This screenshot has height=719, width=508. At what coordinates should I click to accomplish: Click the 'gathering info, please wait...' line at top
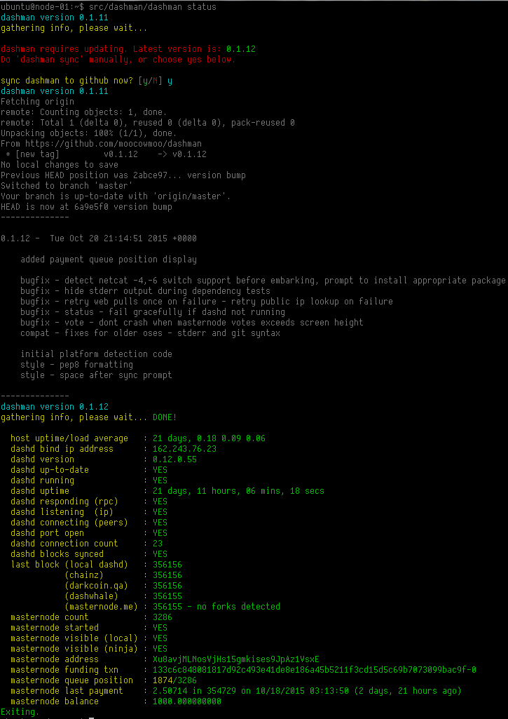[74, 28]
